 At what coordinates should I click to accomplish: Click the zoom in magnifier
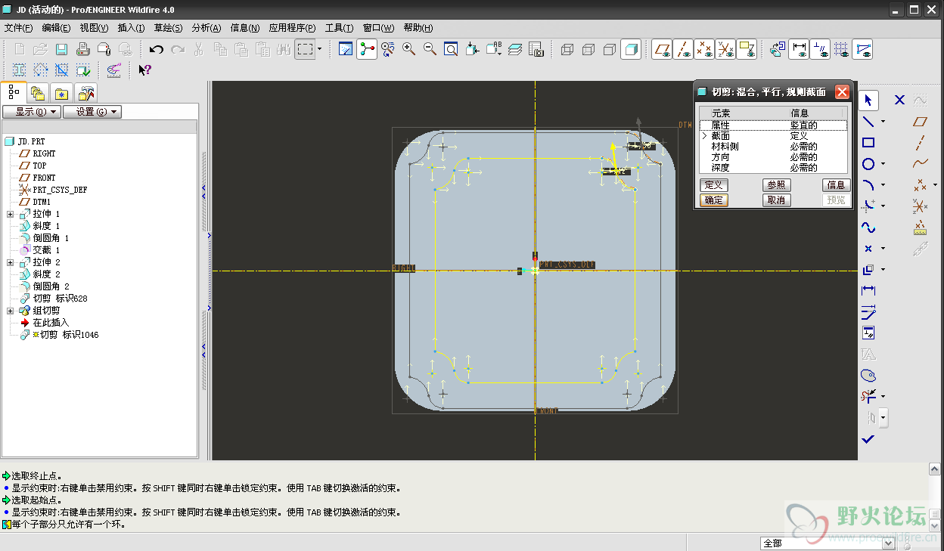tap(409, 49)
